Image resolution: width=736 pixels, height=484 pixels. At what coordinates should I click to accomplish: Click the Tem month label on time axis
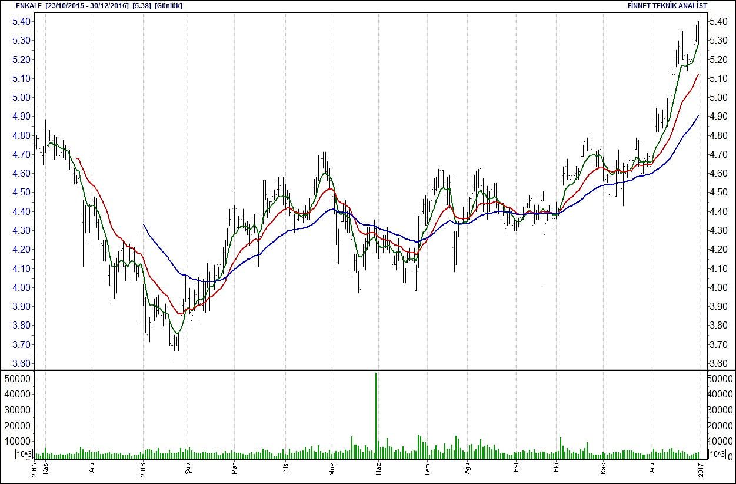(427, 469)
